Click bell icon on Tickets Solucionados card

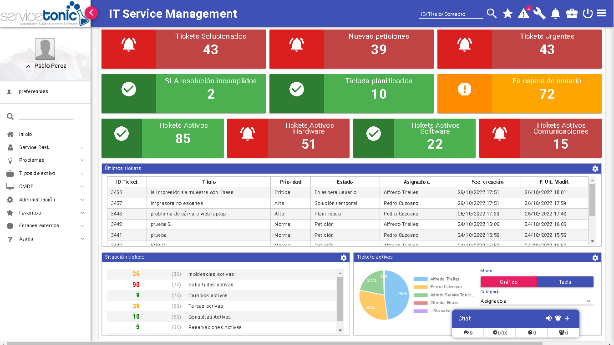(129, 45)
